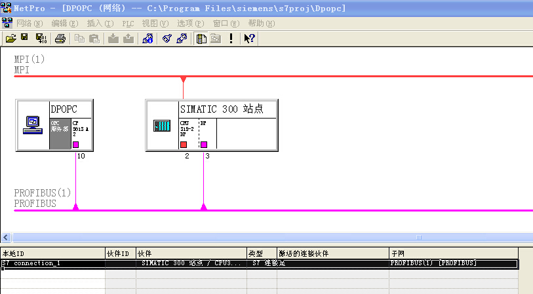533x294 pixels.
Task: Select the S7 connection_1 row cell
Action: [x=52, y=263]
